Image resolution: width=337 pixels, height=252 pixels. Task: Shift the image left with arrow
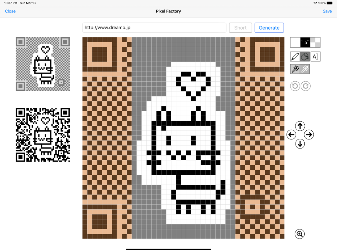coord(292,135)
